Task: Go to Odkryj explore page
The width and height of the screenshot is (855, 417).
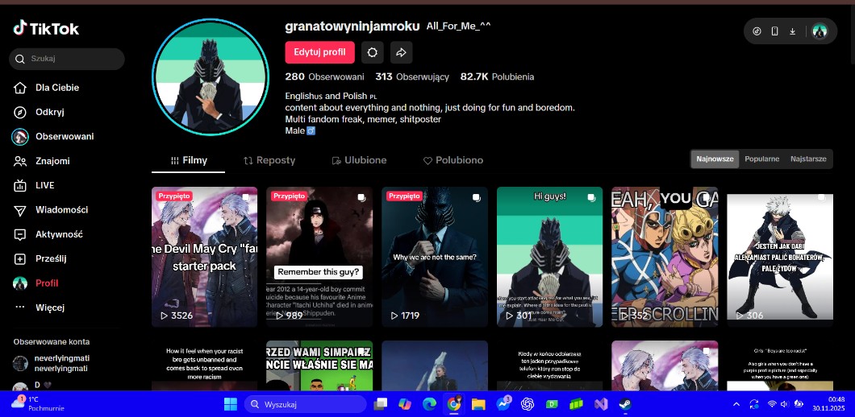Action: (49, 112)
